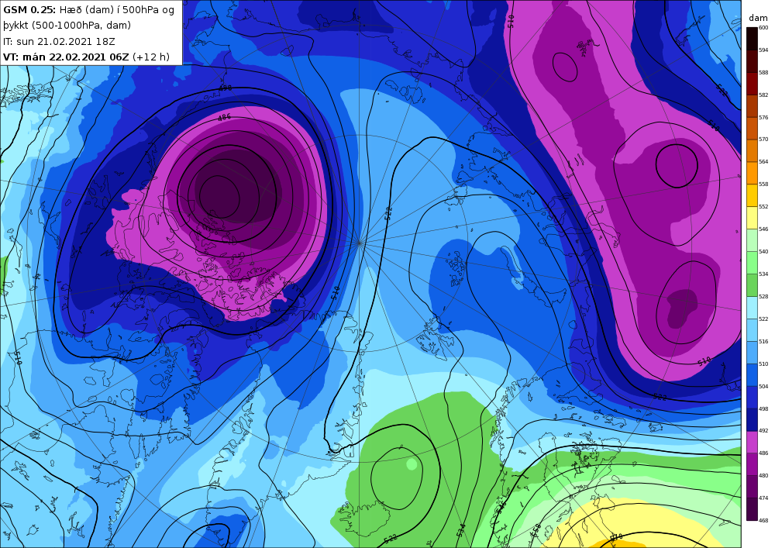Viewport: 775px width, 548px height.
Task: Click the 474 value in the legend
Action: 763,498
